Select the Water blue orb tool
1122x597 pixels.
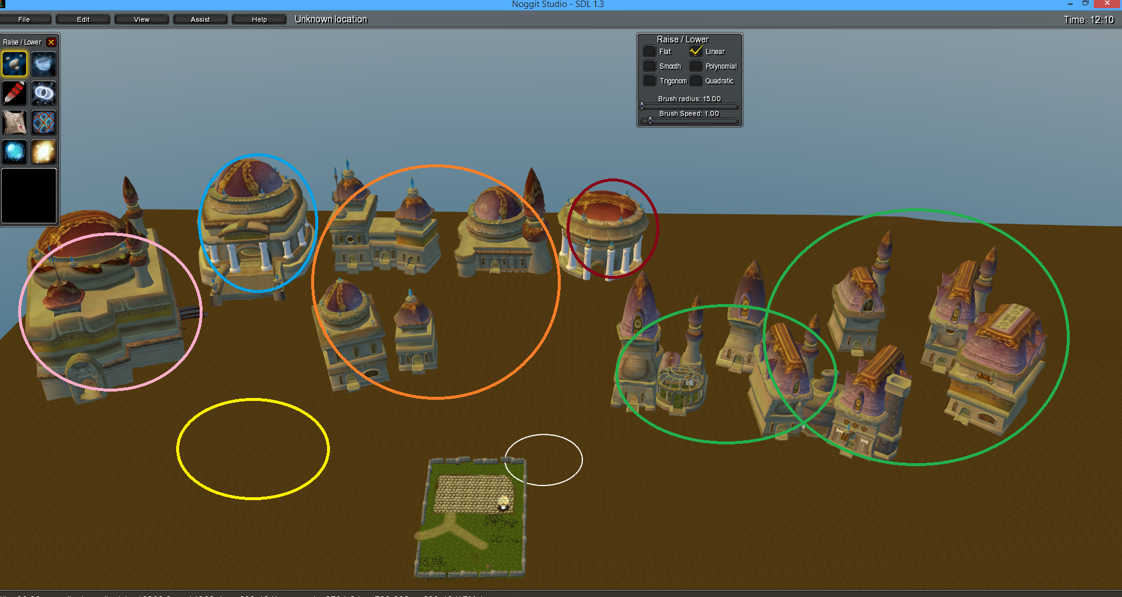[15, 152]
